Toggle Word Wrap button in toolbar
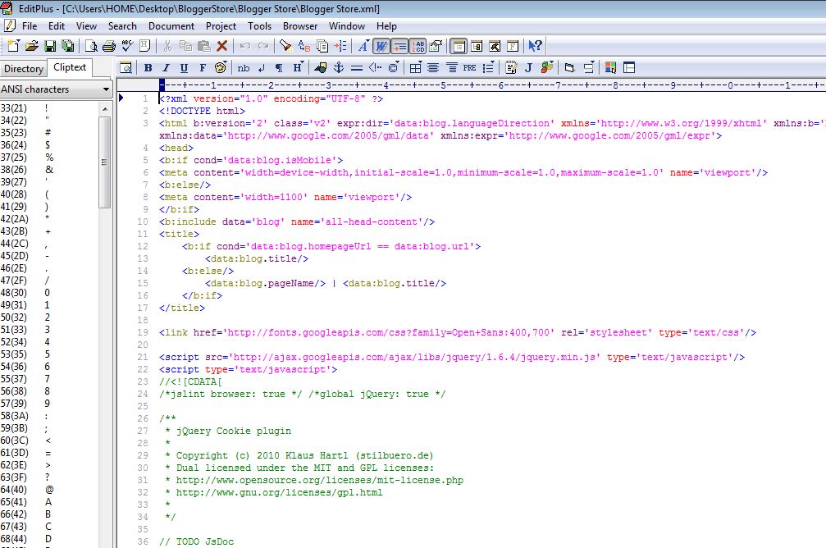The image size is (826, 548). [381, 46]
